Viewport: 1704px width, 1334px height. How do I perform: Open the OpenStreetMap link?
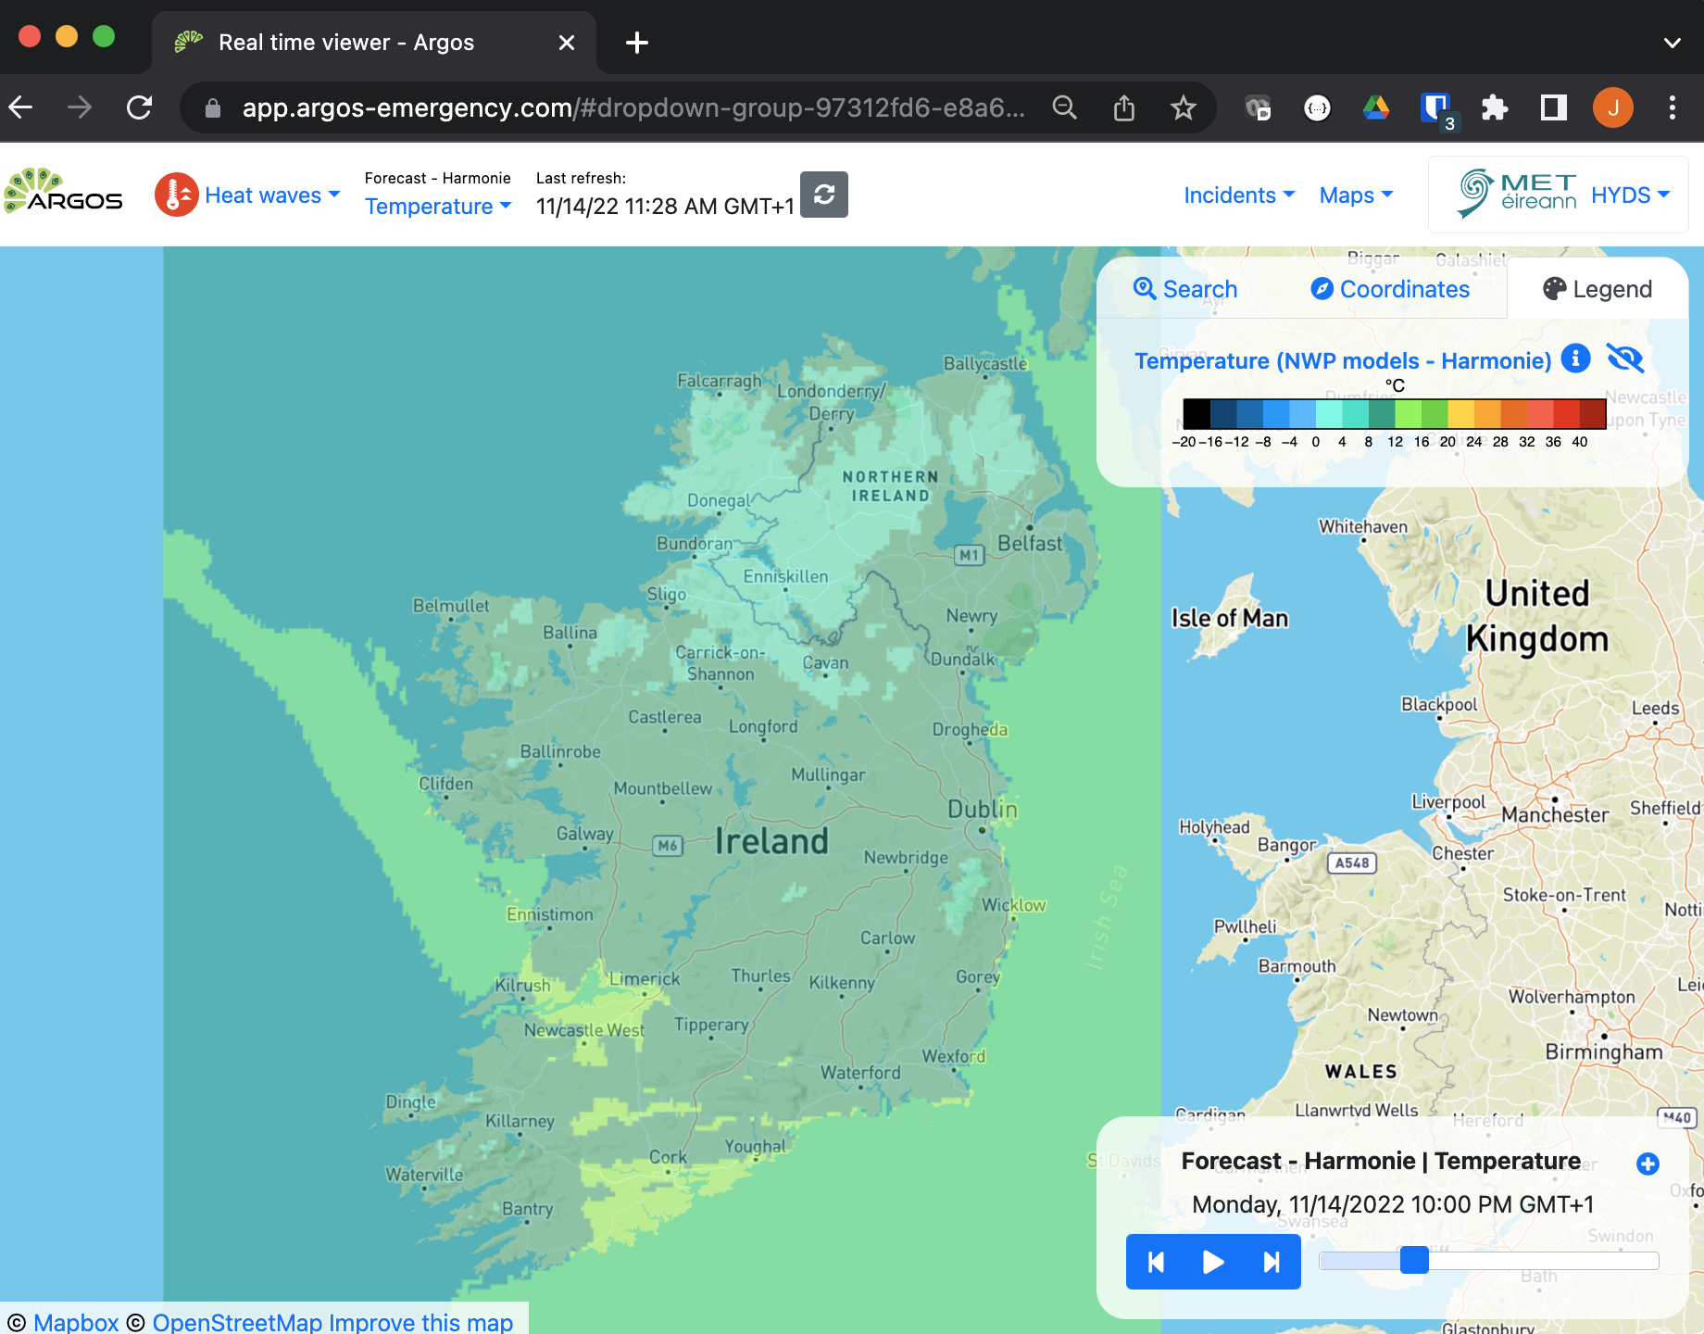pos(237,1322)
